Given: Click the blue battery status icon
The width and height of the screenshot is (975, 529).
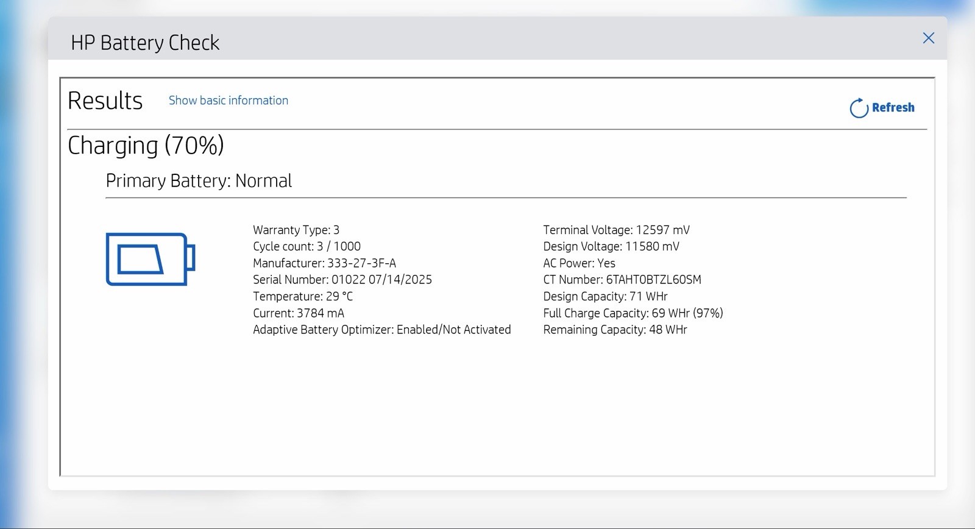Looking at the screenshot, I should click(x=151, y=259).
